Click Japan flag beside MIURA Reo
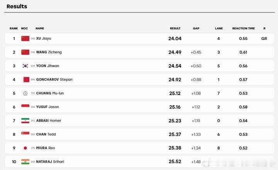 tap(25, 148)
